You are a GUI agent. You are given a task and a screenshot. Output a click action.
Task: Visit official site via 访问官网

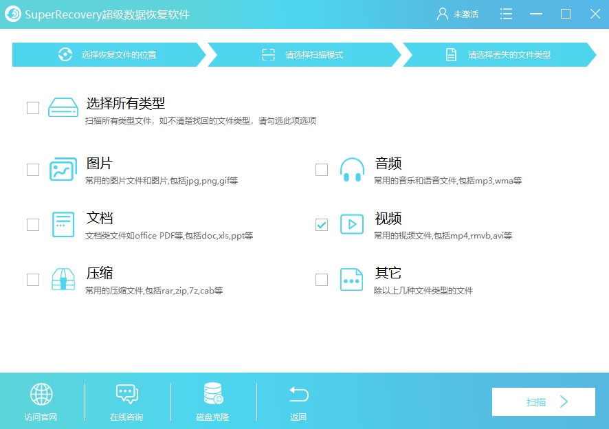[x=42, y=401]
